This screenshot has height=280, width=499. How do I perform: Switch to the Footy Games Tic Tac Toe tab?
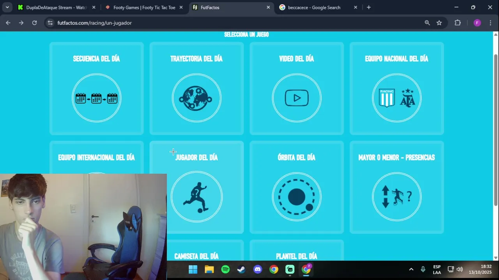[x=144, y=7]
